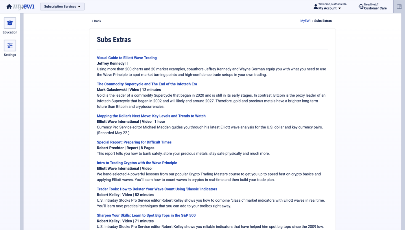Click the 'Welcome, Nathaniel34' greeting text

(x=332, y=4)
